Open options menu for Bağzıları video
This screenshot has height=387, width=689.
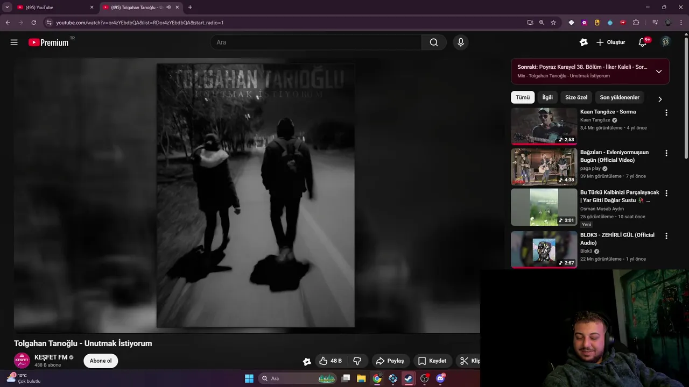[x=666, y=153]
